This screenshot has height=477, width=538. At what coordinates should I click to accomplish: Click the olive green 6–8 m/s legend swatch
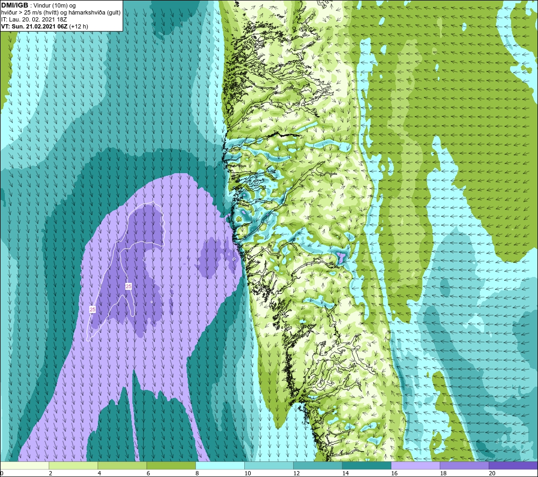pos(171,466)
